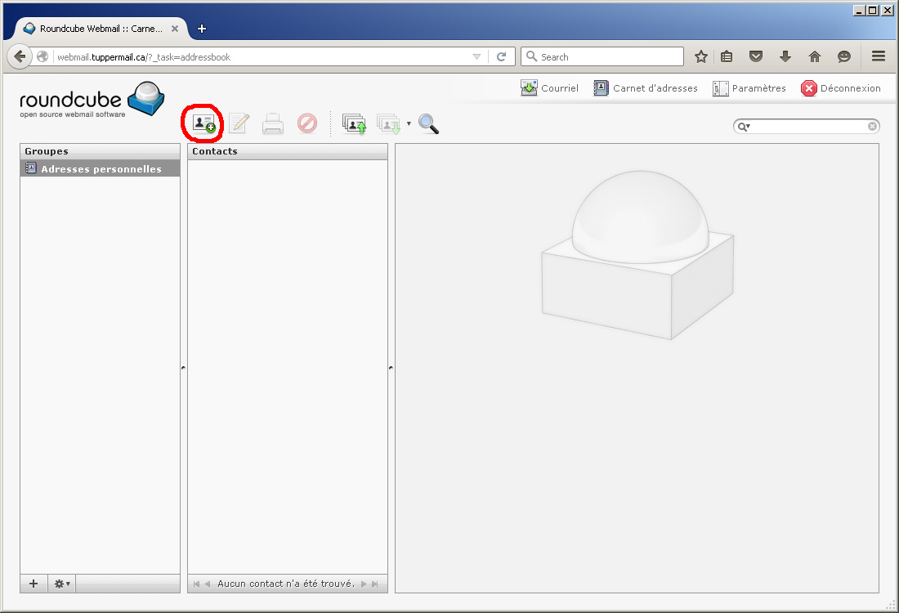This screenshot has width=899, height=613.
Task: Click the plus icon to add group
Action: click(34, 584)
